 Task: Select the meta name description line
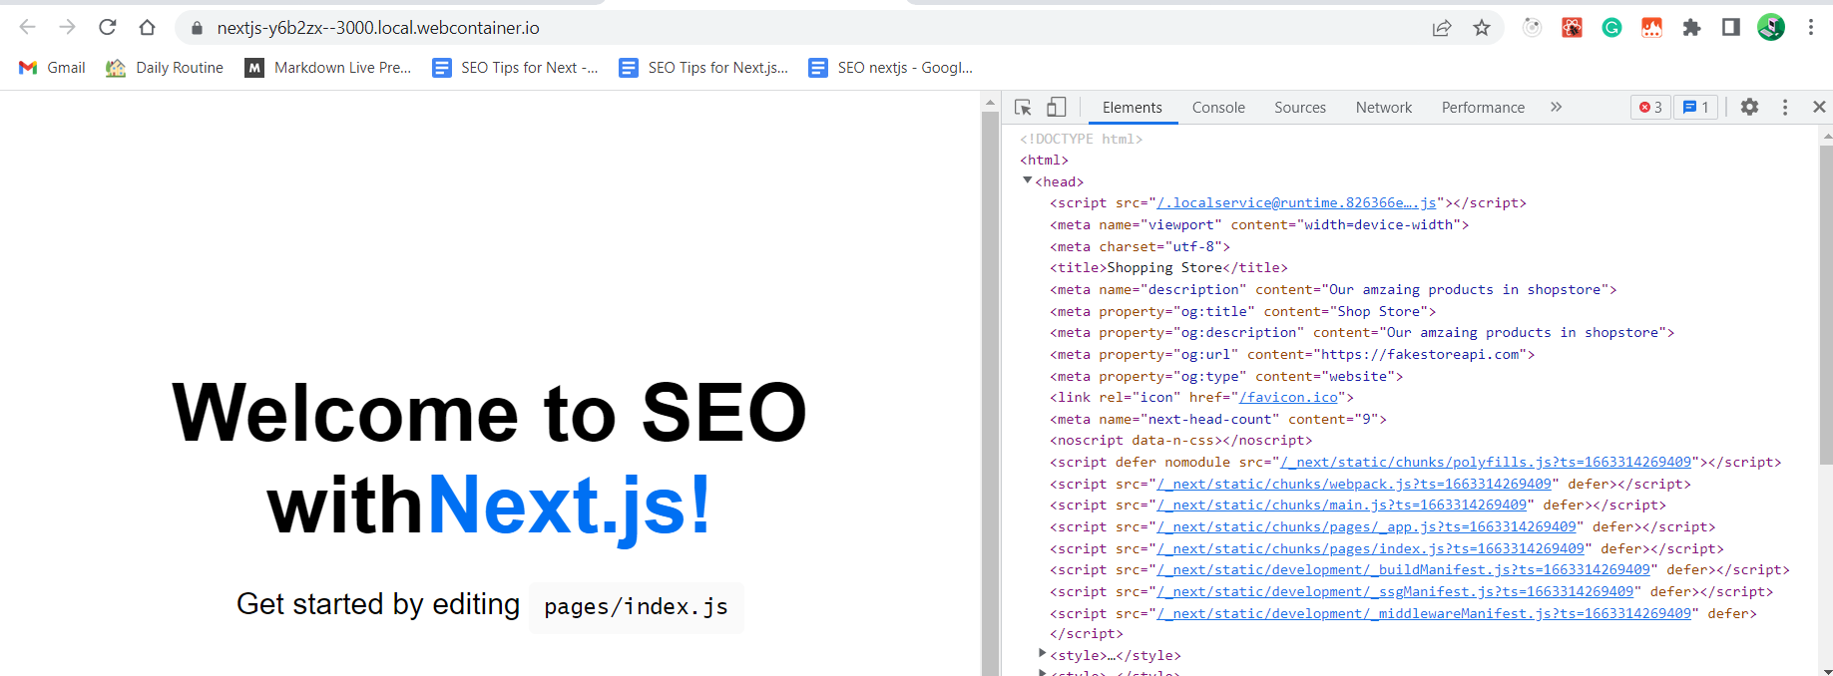[x=1332, y=289]
